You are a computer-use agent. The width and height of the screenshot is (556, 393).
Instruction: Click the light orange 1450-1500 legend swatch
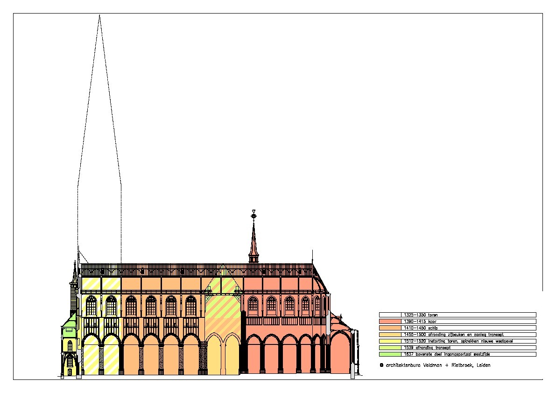pyautogui.click(x=390, y=335)
